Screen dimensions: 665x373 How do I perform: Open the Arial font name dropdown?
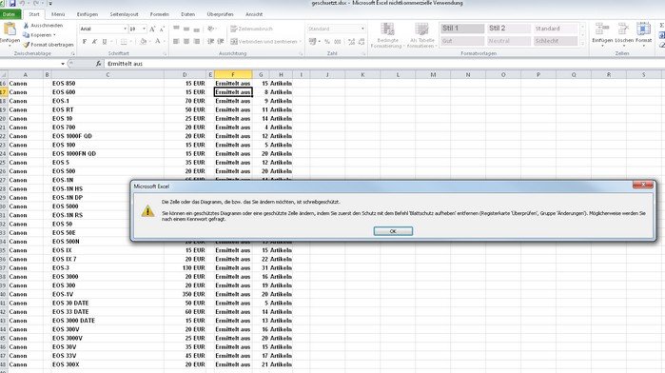tap(126, 29)
